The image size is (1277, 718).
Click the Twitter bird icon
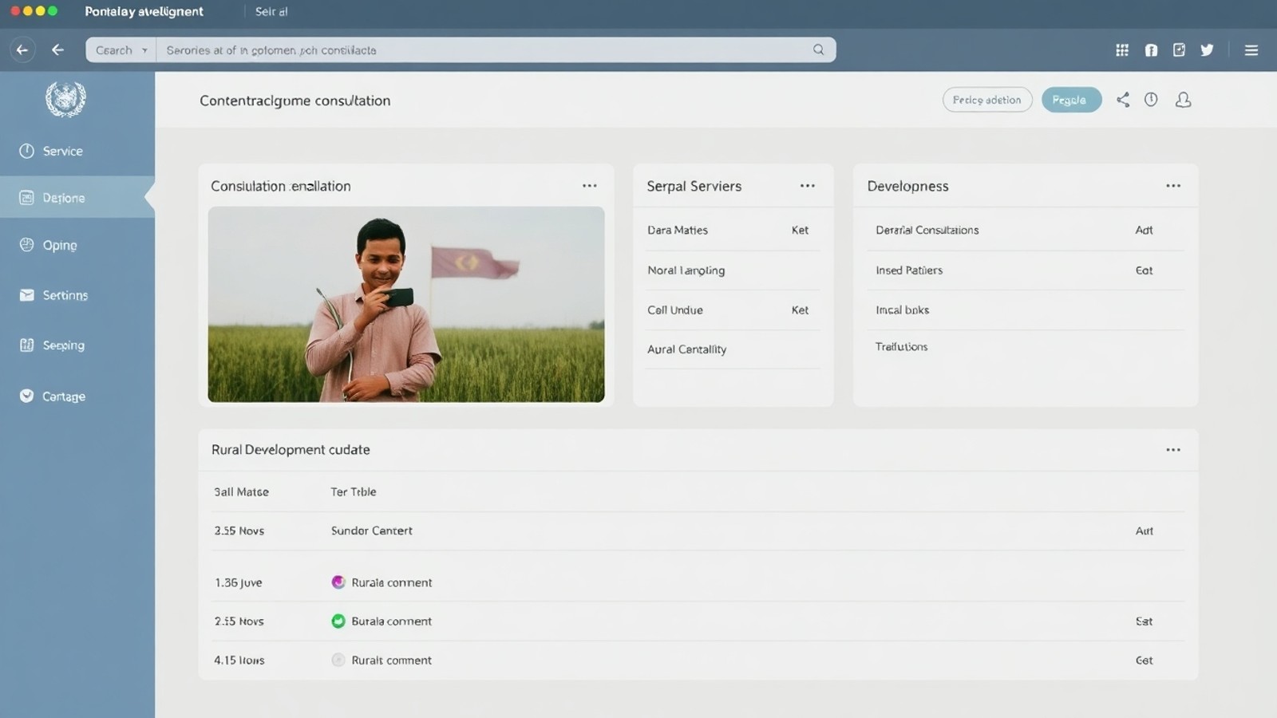(1207, 49)
